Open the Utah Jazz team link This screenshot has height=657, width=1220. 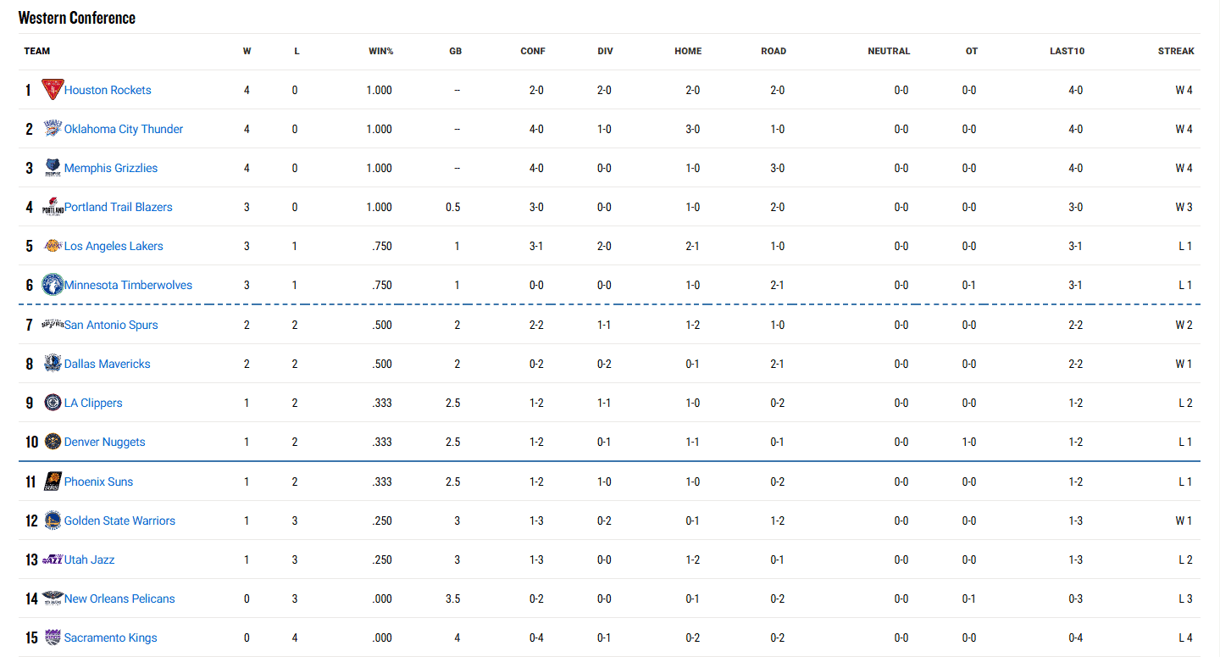tap(90, 560)
